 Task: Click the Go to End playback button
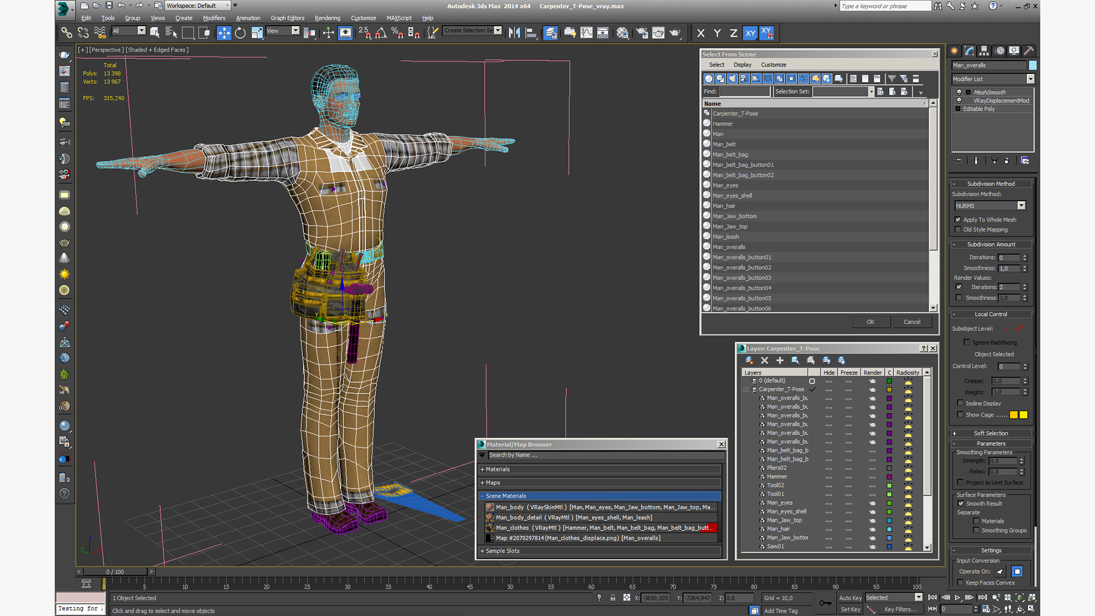point(983,598)
